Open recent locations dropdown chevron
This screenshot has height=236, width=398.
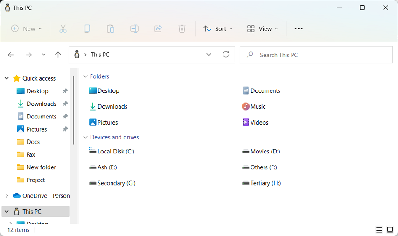pos(44,55)
